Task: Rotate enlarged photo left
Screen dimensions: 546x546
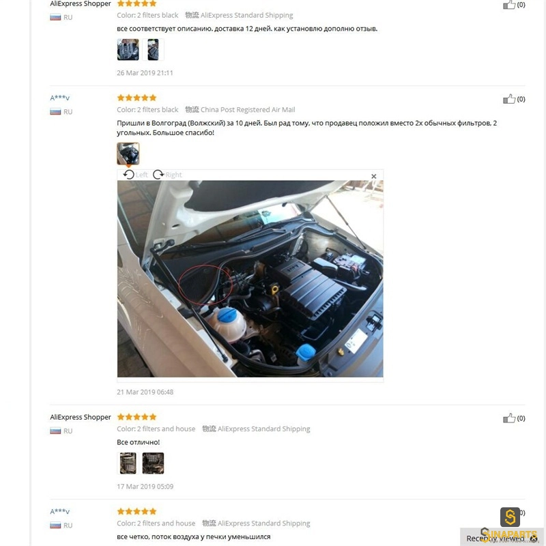Action: pyautogui.click(x=135, y=175)
